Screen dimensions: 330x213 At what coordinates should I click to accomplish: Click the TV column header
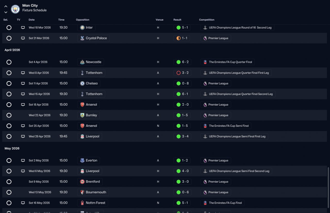(x=19, y=20)
